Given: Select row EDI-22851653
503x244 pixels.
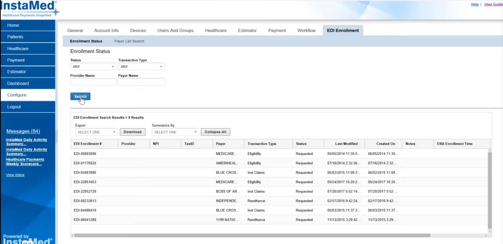Looking at the screenshot, I should tap(279, 182).
